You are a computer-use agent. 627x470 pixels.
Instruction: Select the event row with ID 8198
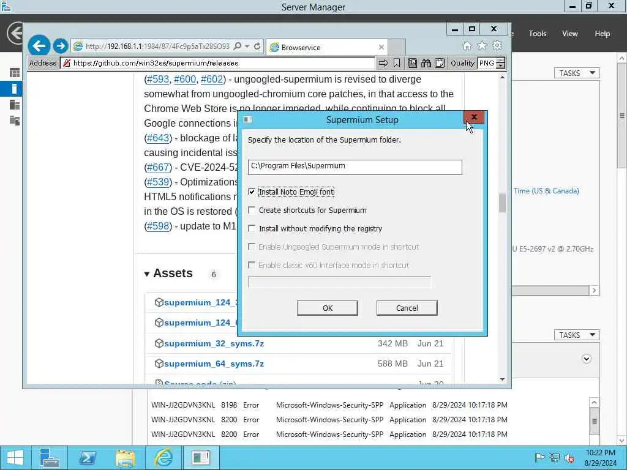329,405
